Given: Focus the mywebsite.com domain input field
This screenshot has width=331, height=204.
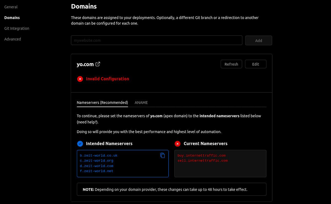Looking at the screenshot, I should 156,40.
